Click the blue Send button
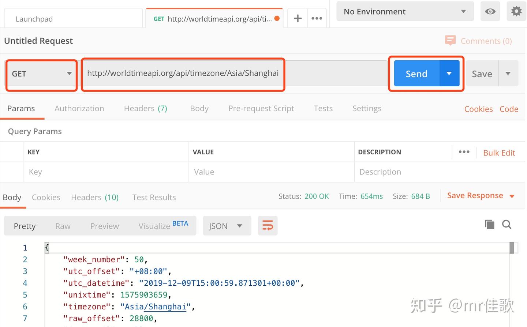This screenshot has height=327, width=527. pyautogui.click(x=416, y=74)
